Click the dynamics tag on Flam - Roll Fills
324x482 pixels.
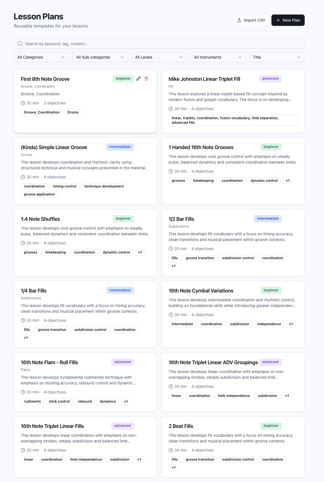pos(108,401)
